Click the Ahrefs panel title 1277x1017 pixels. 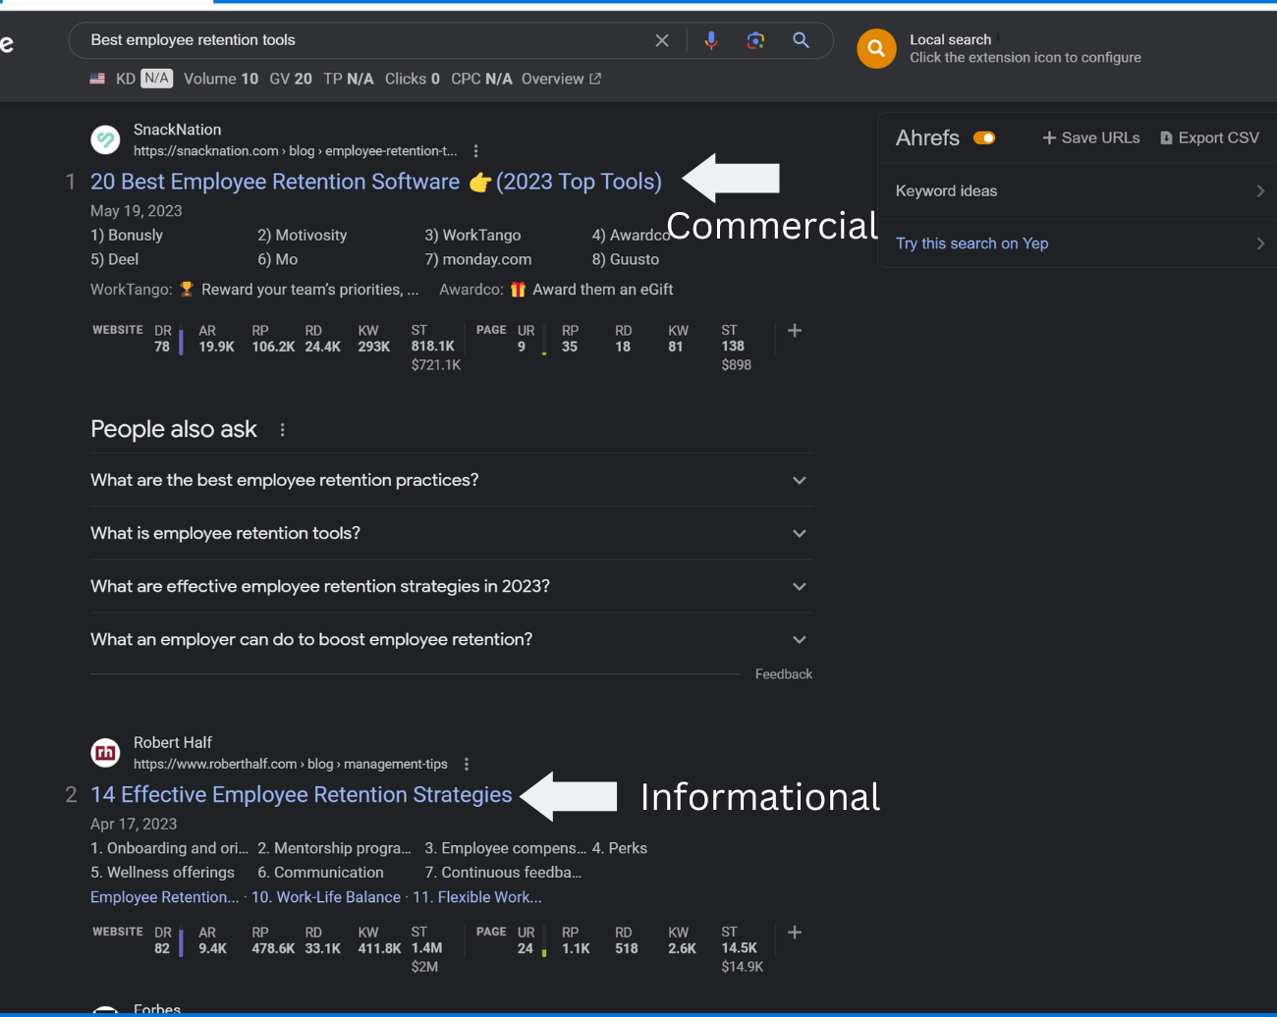click(x=927, y=138)
